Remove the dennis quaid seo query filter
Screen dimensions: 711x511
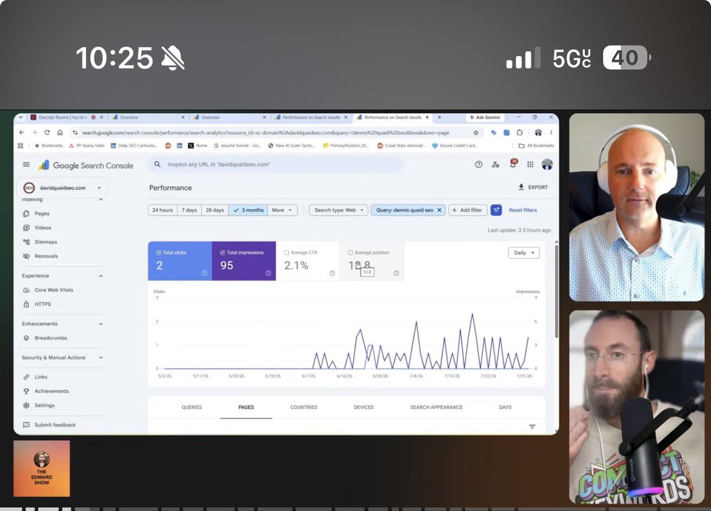(x=439, y=210)
